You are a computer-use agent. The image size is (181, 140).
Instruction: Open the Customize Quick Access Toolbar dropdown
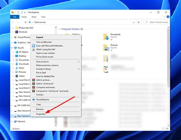click(x=25, y=12)
